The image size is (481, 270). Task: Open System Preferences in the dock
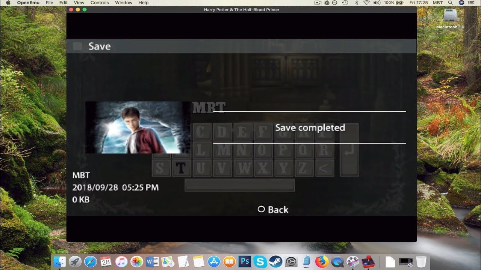(291, 261)
